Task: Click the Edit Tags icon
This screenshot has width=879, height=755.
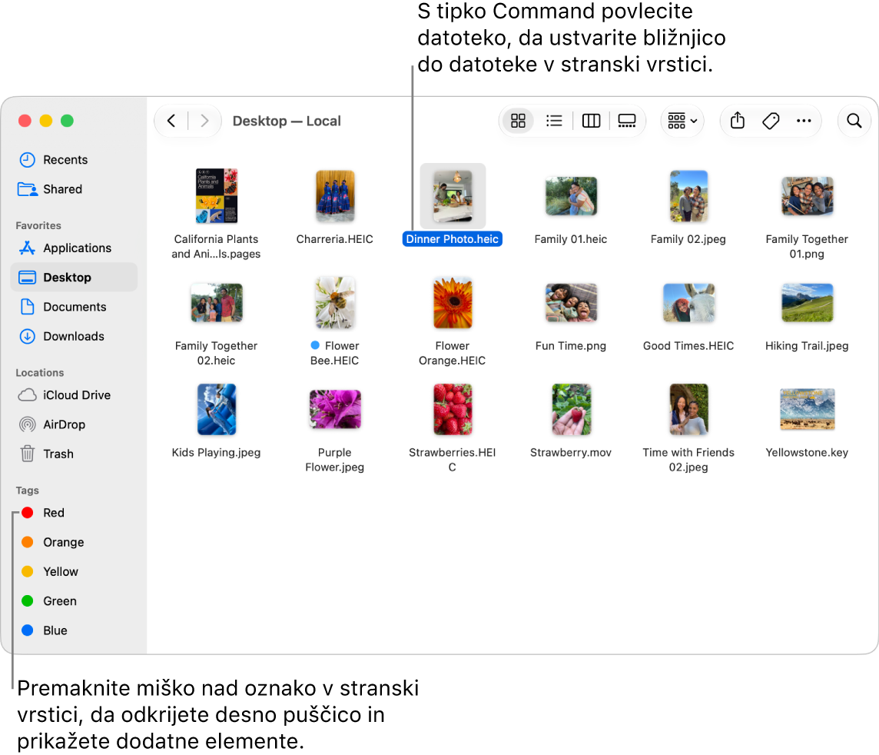Action: (771, 121)
